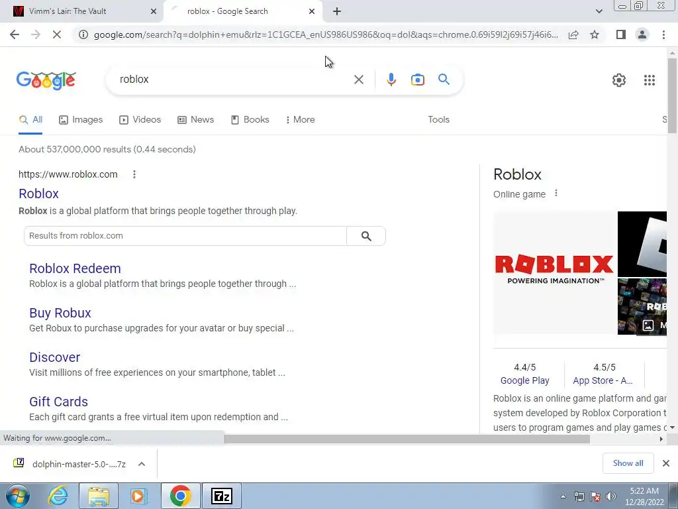Switch to News results
Viewport: 678px width, 509px height.
click(x=196, y=120)
